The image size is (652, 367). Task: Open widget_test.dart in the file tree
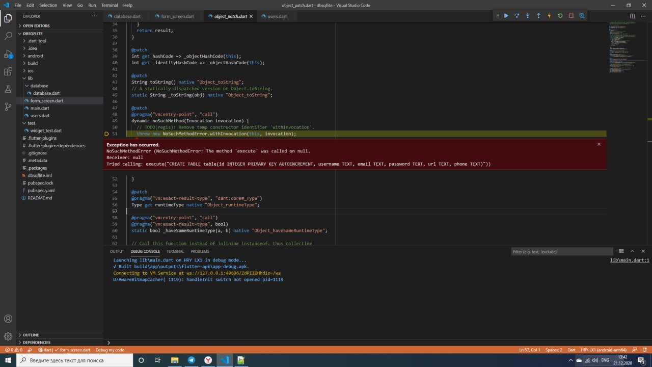click(46, 130)
